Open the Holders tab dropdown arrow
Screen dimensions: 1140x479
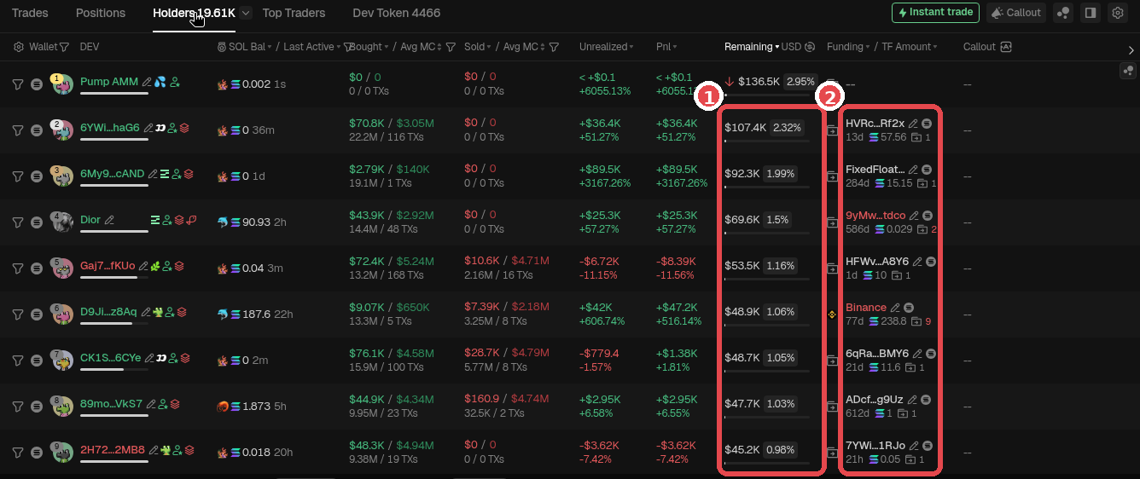tap(246, 13)
